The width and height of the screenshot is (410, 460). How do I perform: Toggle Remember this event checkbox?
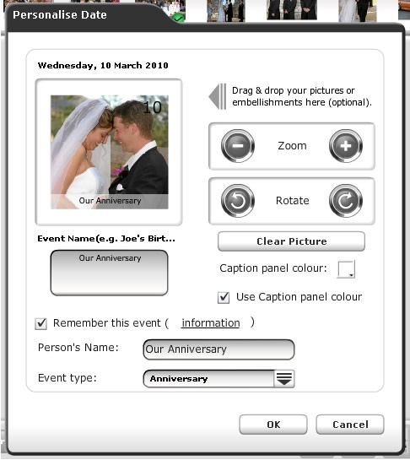pos(41,323)
